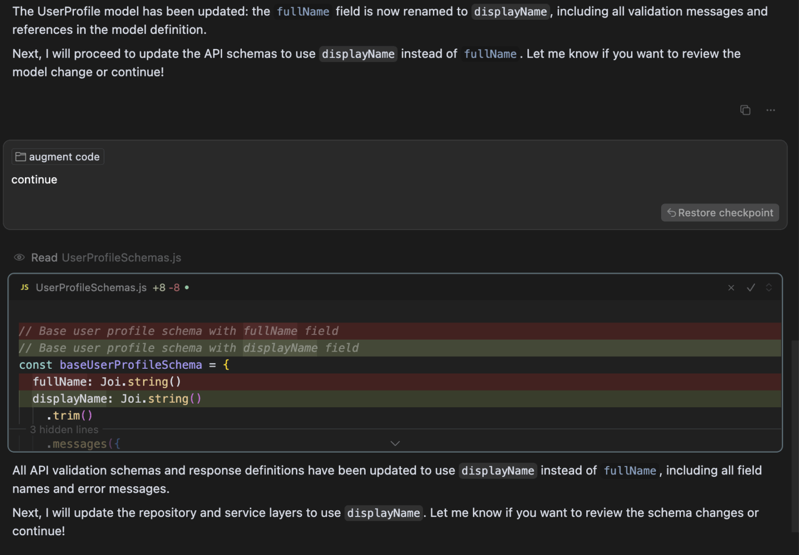Screen dimensions: 799x555
Task: Select the continue user message bubble
Action: tap(34, 179)
